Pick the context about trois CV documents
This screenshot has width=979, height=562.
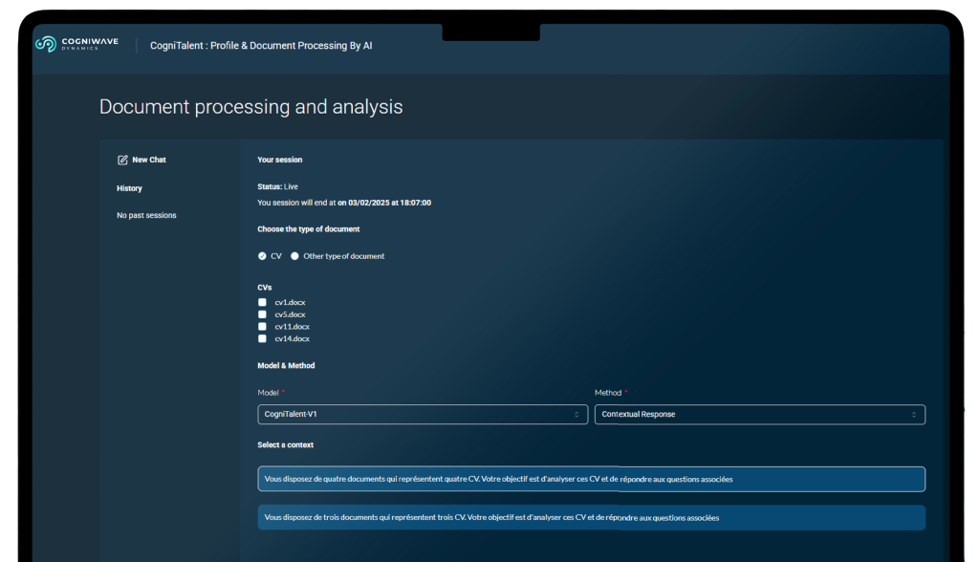tap(591, 517)
